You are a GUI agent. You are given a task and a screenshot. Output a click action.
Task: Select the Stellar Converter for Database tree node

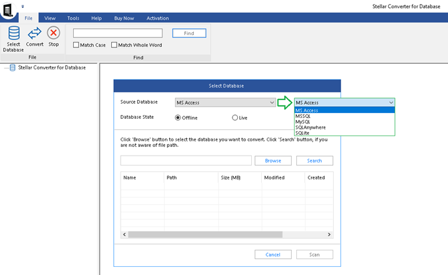pos(52,67)
